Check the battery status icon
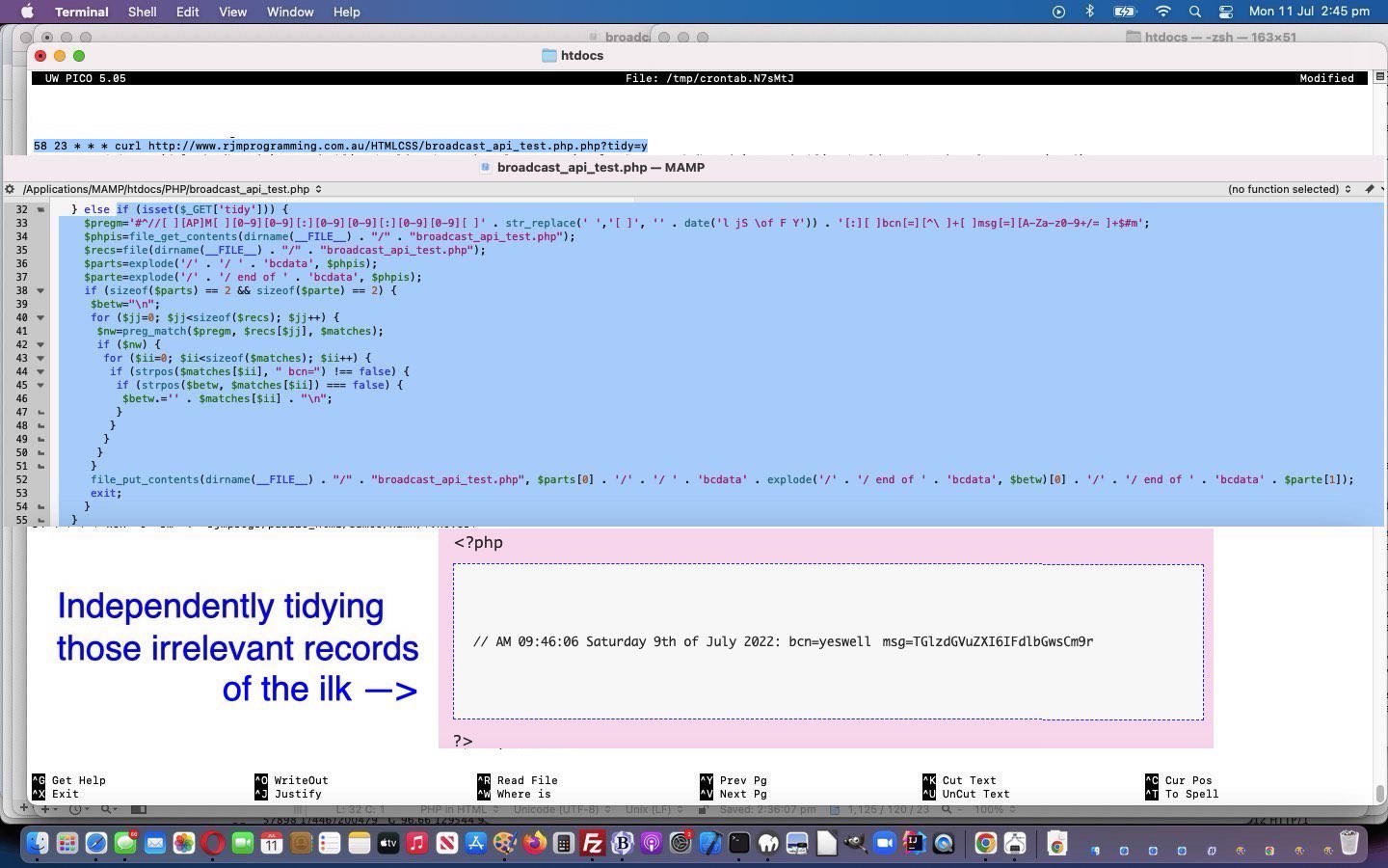Image resolution: width=1388 pixels, height=868 pixels. (1125, 12)
